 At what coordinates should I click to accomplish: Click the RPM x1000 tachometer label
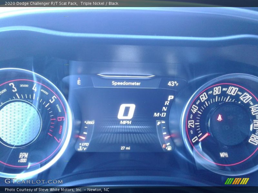click(x=23, y=157)
